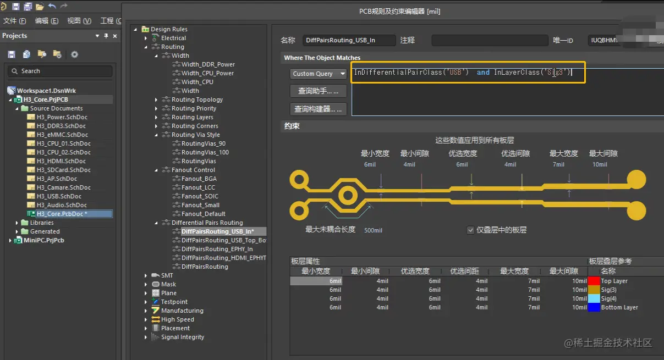Select H3_Core.PcbDoc document
Image resolution: width=664 pixels, height=360 pixels.
62,214
